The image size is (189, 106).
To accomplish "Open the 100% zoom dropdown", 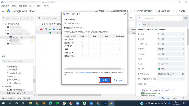I will pos(175,98).
